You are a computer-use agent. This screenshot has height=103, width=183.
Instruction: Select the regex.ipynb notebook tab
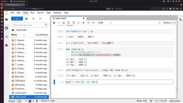click(69, 18)
